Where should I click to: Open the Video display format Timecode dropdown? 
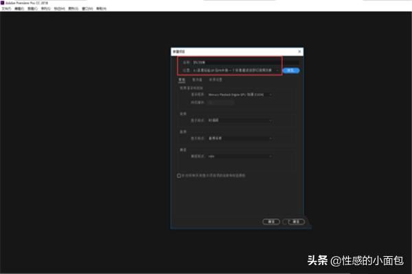pos(240,121)
